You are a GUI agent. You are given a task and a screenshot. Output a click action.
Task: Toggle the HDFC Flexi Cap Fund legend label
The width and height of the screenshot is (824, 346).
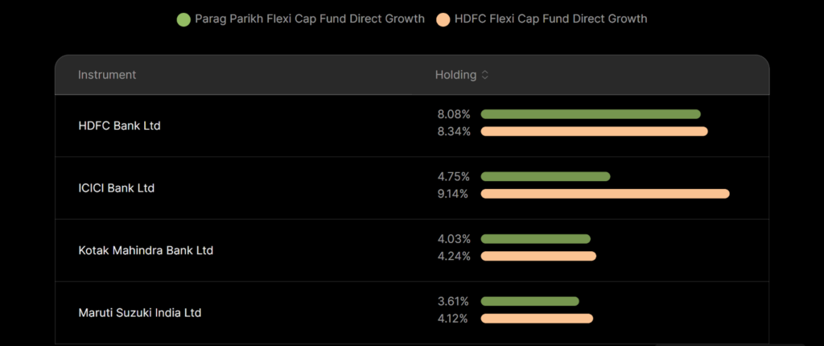coord(552,19)
